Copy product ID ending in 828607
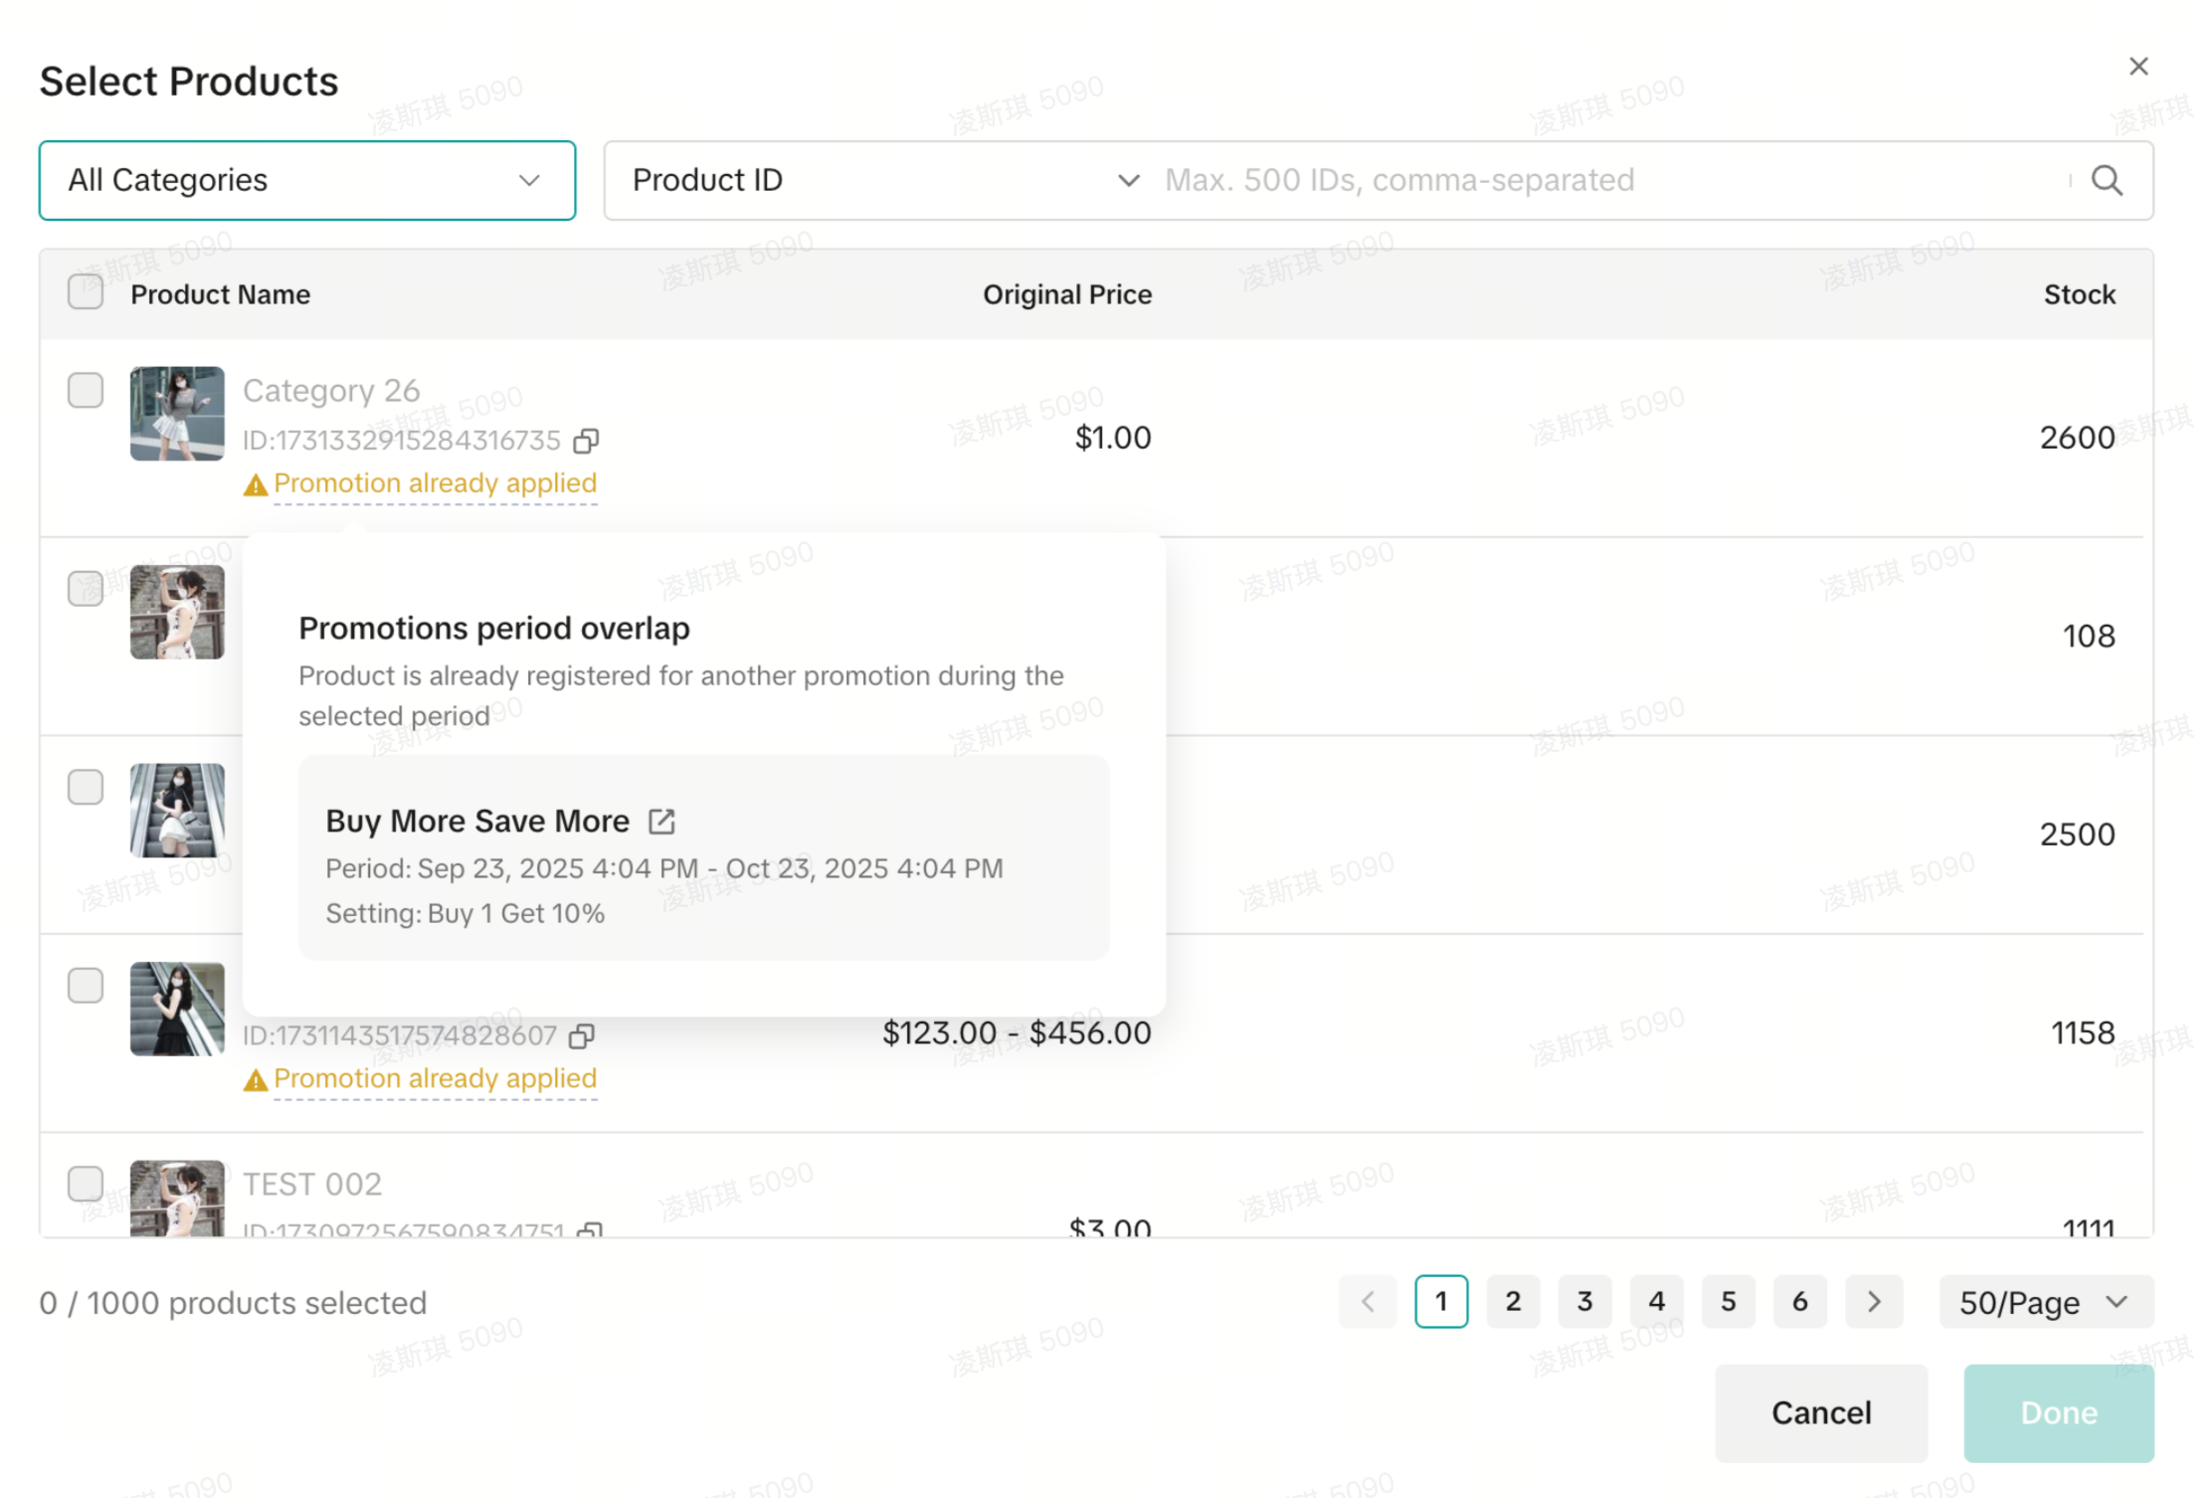Screen dimensions: 2198x1498 582,1036
